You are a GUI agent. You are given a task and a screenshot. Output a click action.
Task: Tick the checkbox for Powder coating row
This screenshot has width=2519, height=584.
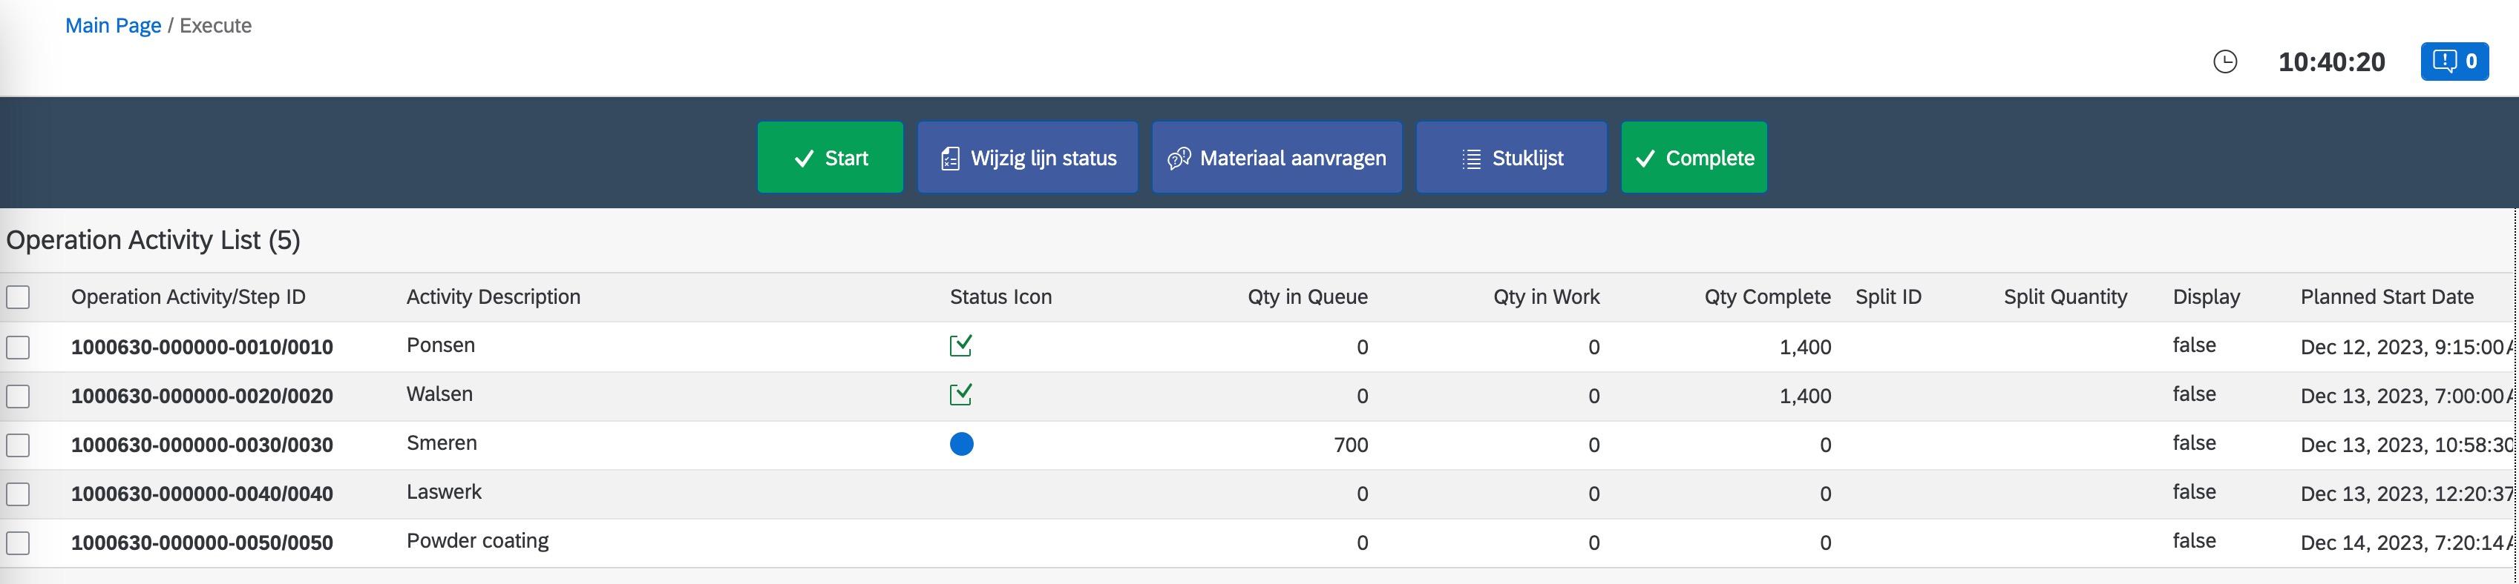[x=18, y=543]
